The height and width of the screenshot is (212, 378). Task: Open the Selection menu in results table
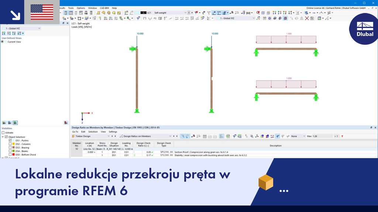tap(93, 132)
